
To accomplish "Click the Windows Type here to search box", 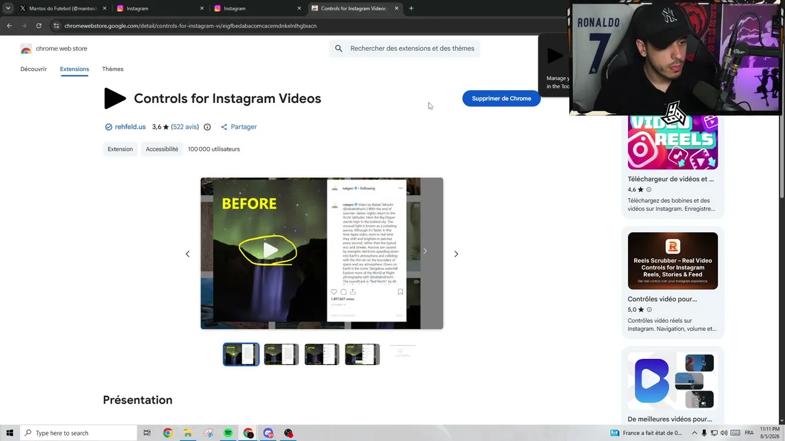I will coord(78,433).
